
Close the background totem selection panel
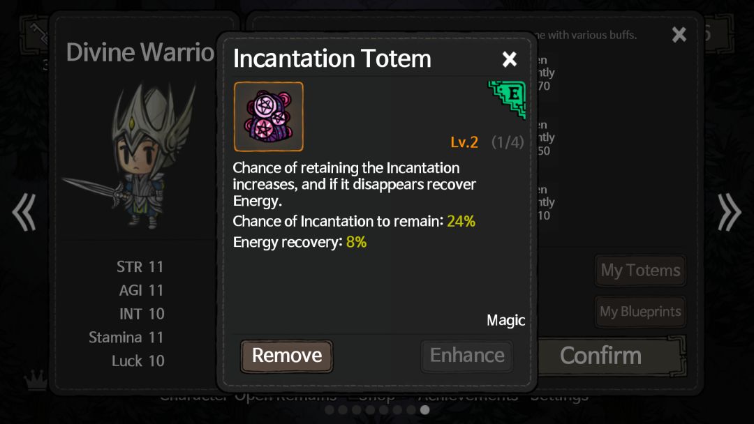point(679,34)
